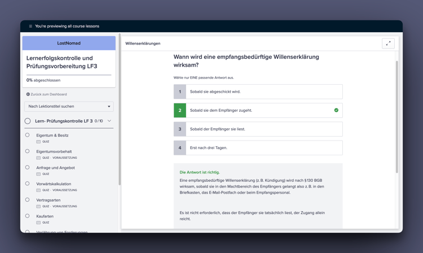Open Vorwärtskalkulation lesson

(54, 184)
